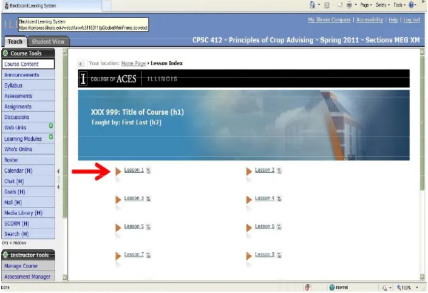Open the Lesson 5 link
Viewport: 428px width, 293px height.
(134, 226)
